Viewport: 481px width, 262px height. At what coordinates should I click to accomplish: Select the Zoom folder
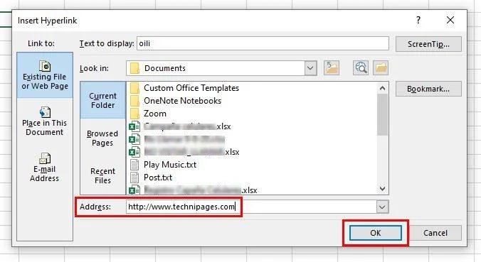pos(149,114)
